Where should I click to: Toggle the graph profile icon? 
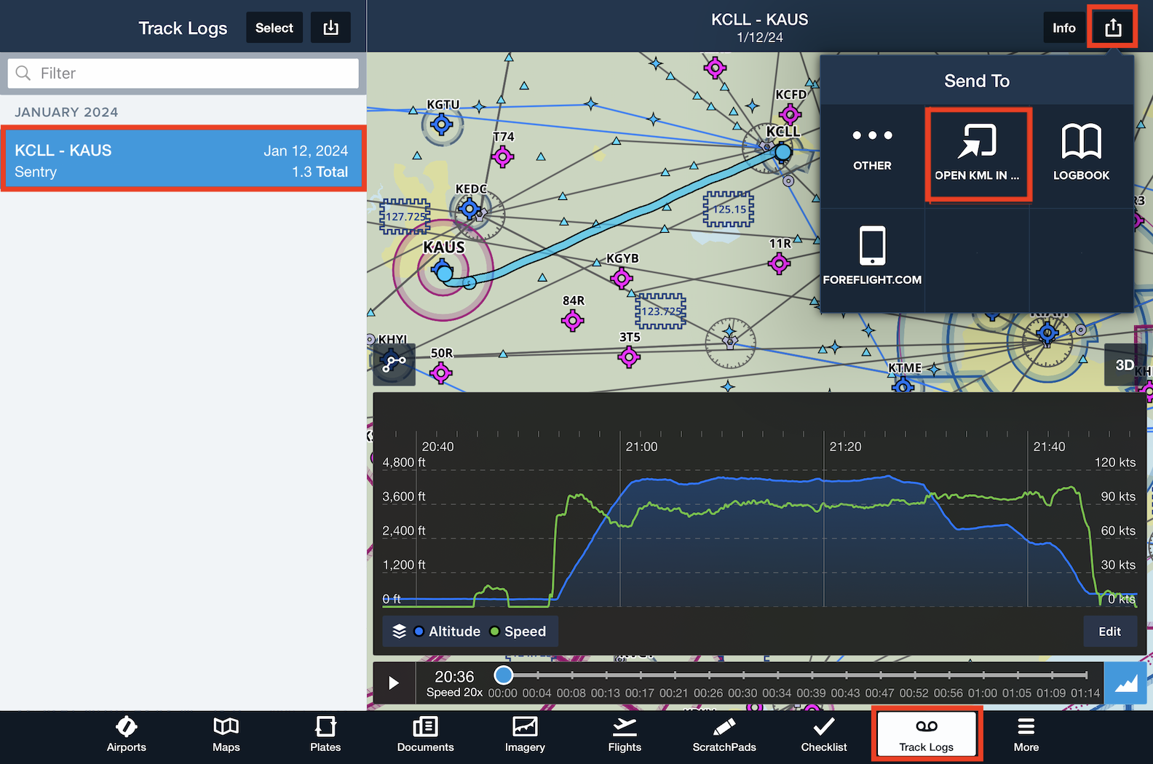click(x=1126, y=683)
